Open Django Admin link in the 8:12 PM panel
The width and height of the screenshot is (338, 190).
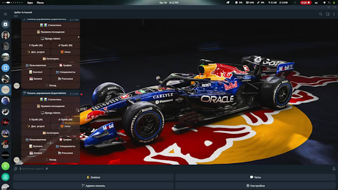point(51,113)
